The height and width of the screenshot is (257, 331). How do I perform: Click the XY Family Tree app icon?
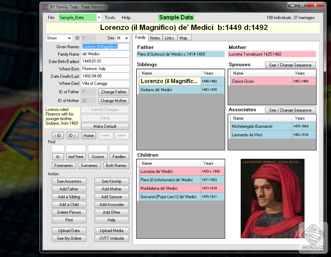click(46, 7)
